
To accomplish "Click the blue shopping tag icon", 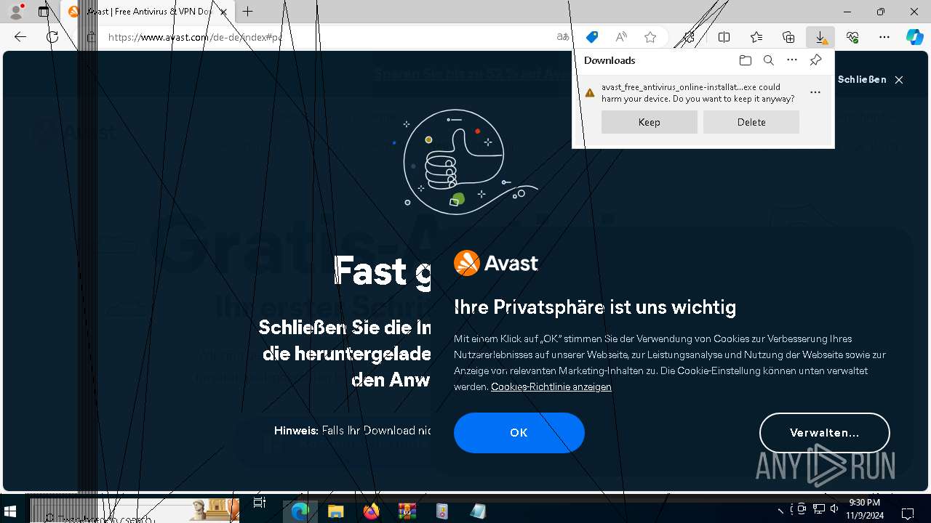I will (592, 37).
